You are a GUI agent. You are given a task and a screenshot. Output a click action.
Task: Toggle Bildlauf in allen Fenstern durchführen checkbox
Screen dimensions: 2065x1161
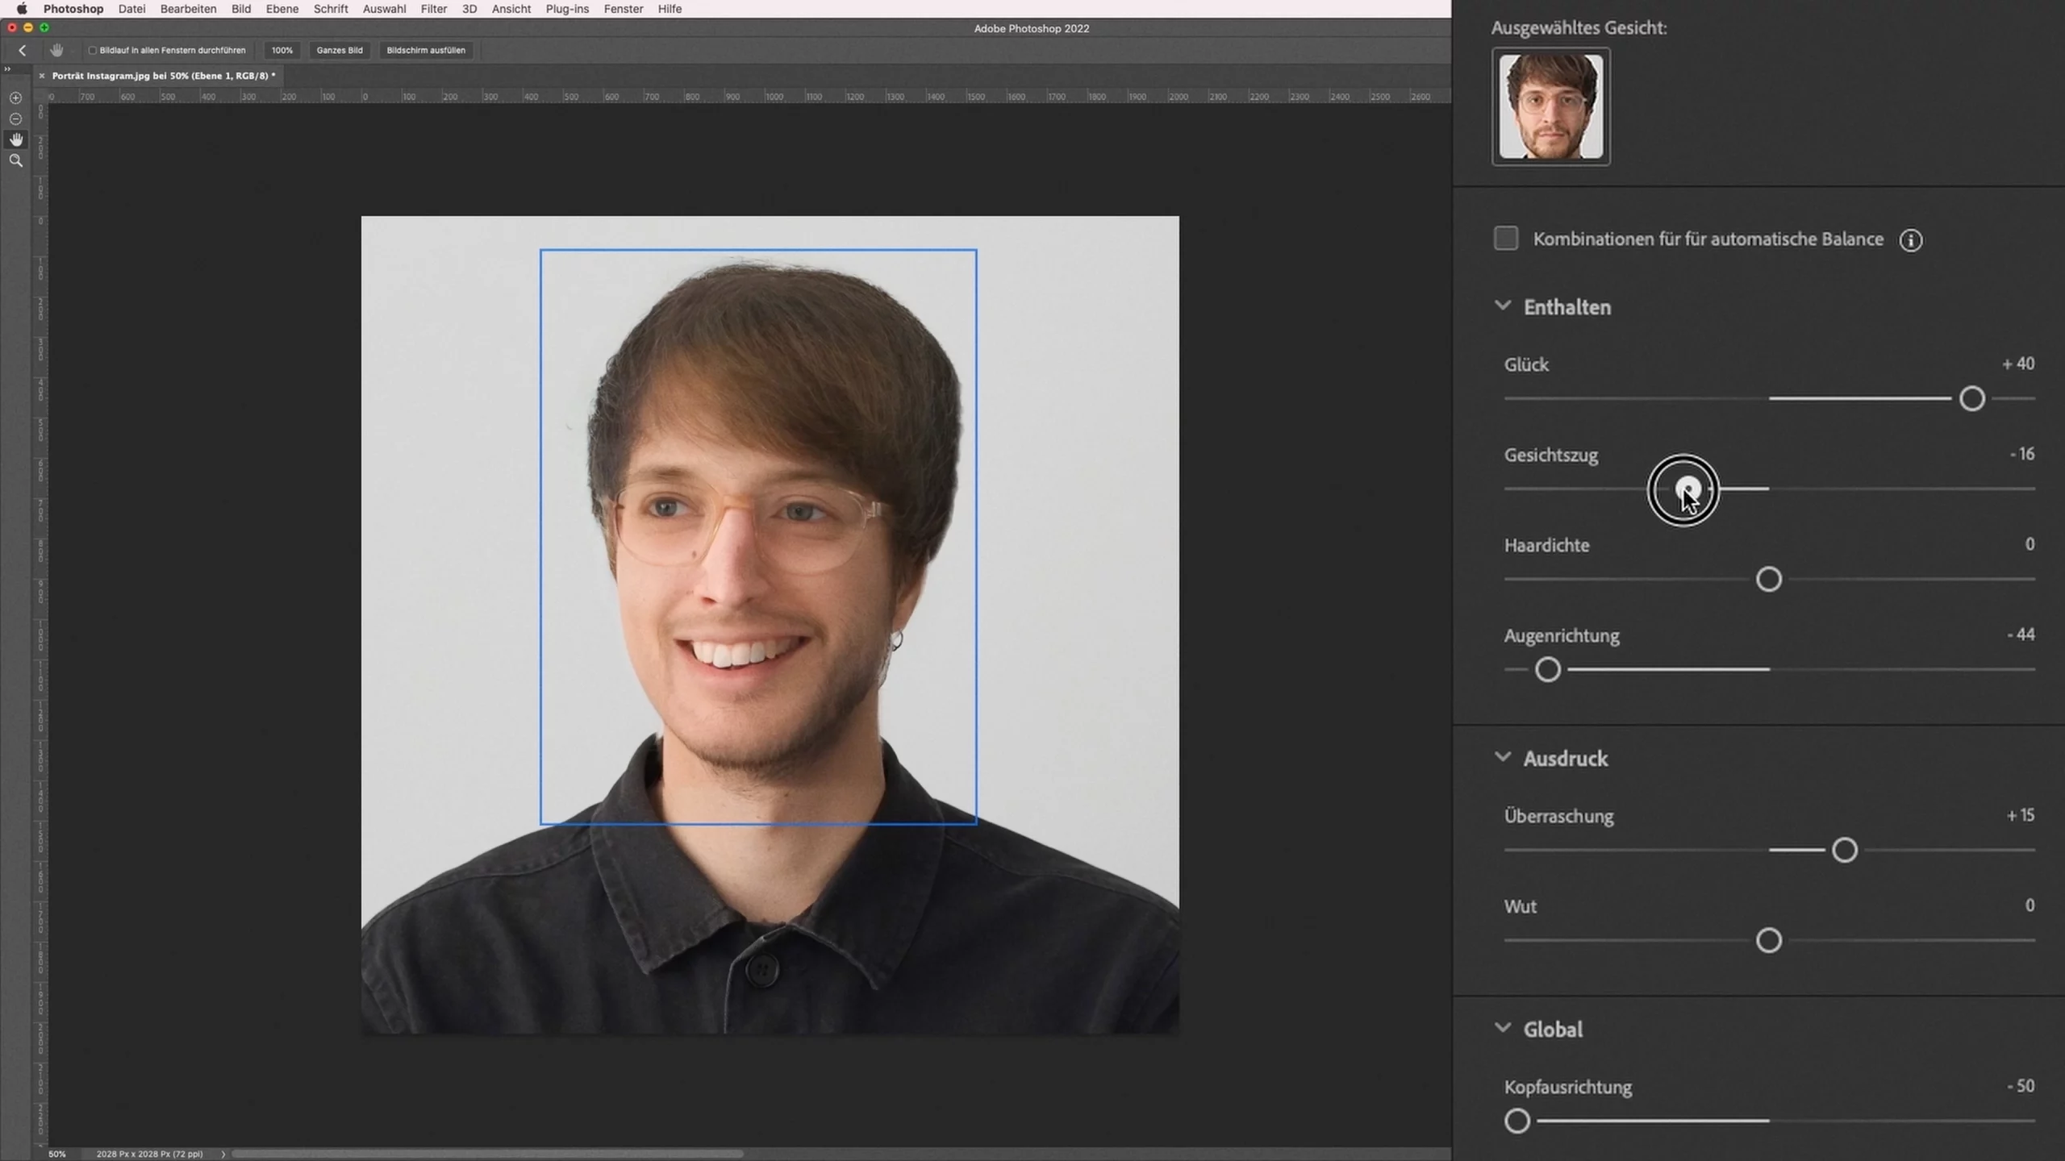point(92,50)
